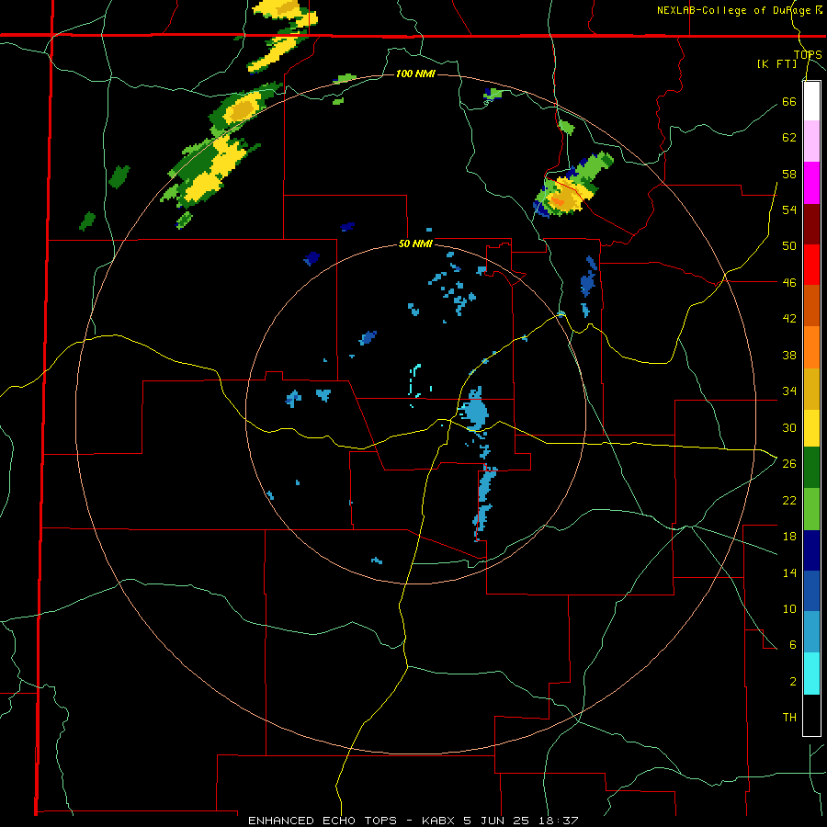Click the legend value 22
The width and height of the screenshot is (827, 827).
click(x=789, y=500)
